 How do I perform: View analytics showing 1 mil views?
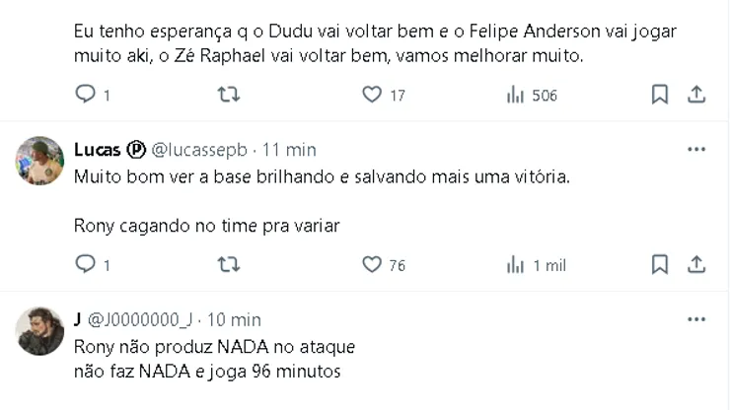coord(515,264)
